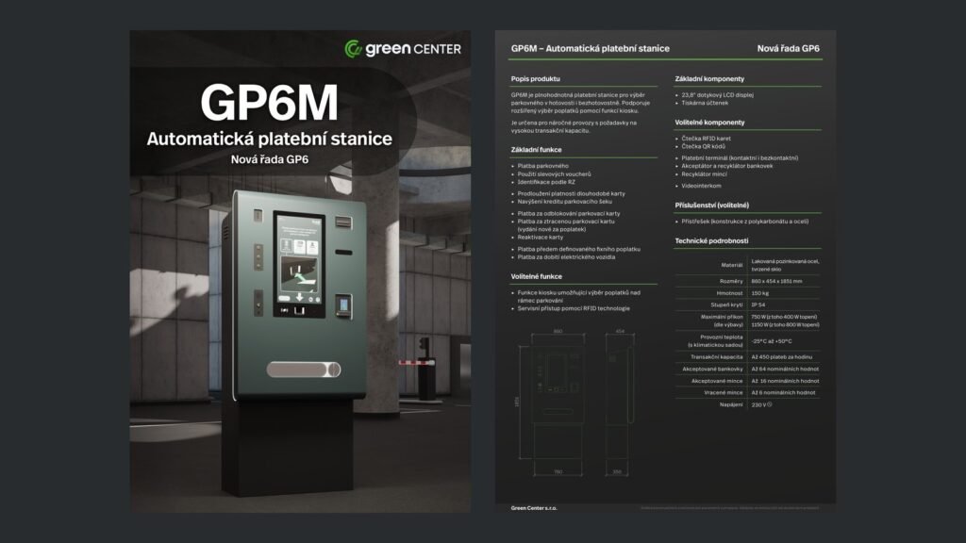Click the 'Akceptované bankovky' table label
Viewport: 966px width, 543px height.
tap(712, 369)
